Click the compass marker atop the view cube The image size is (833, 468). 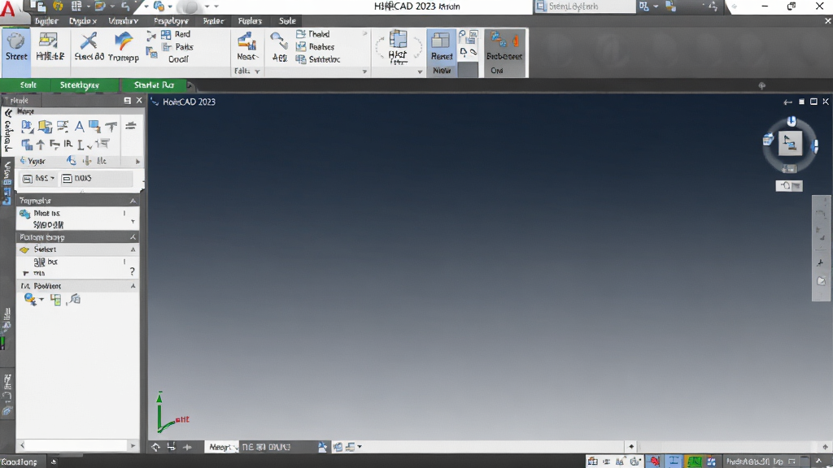click(x=792, y=122)
